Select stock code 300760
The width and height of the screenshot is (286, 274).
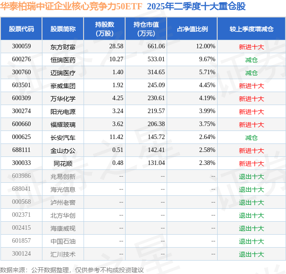[21, 72]
